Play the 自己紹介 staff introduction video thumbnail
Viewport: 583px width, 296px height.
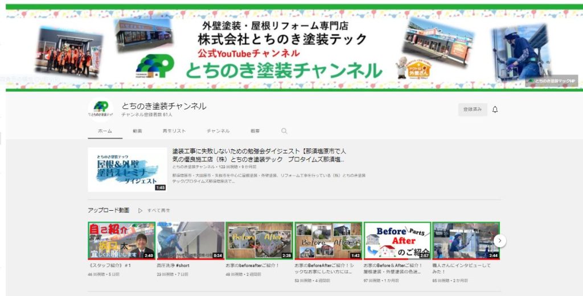121,240
